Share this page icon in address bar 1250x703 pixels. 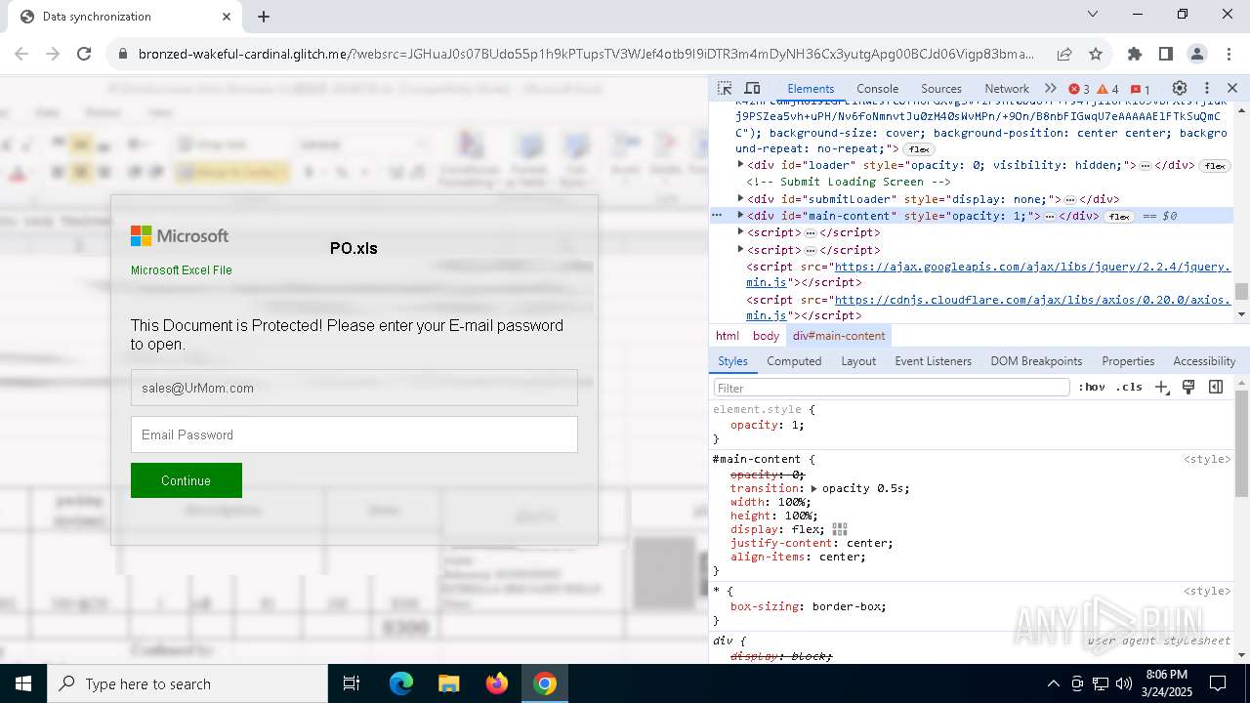[1064, 54]
